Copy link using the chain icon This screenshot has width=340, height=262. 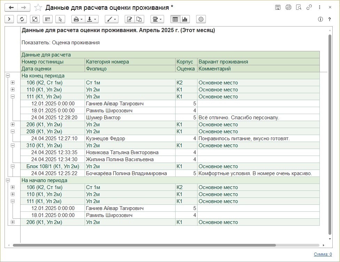pyautogui.click(x=309, y=7)
